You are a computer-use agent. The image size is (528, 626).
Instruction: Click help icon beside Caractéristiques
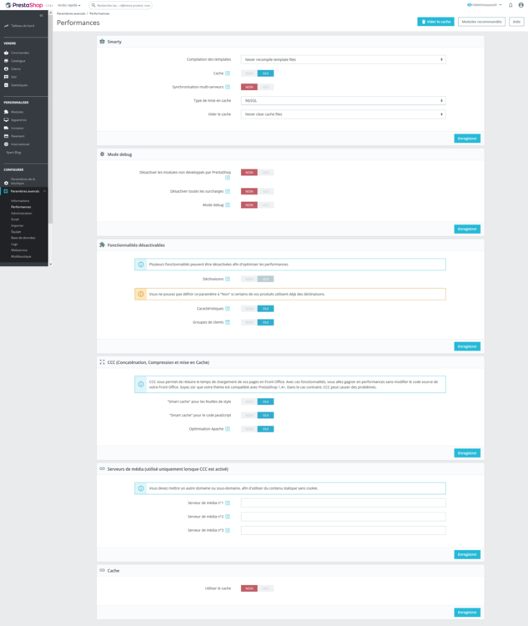(228, 309)
